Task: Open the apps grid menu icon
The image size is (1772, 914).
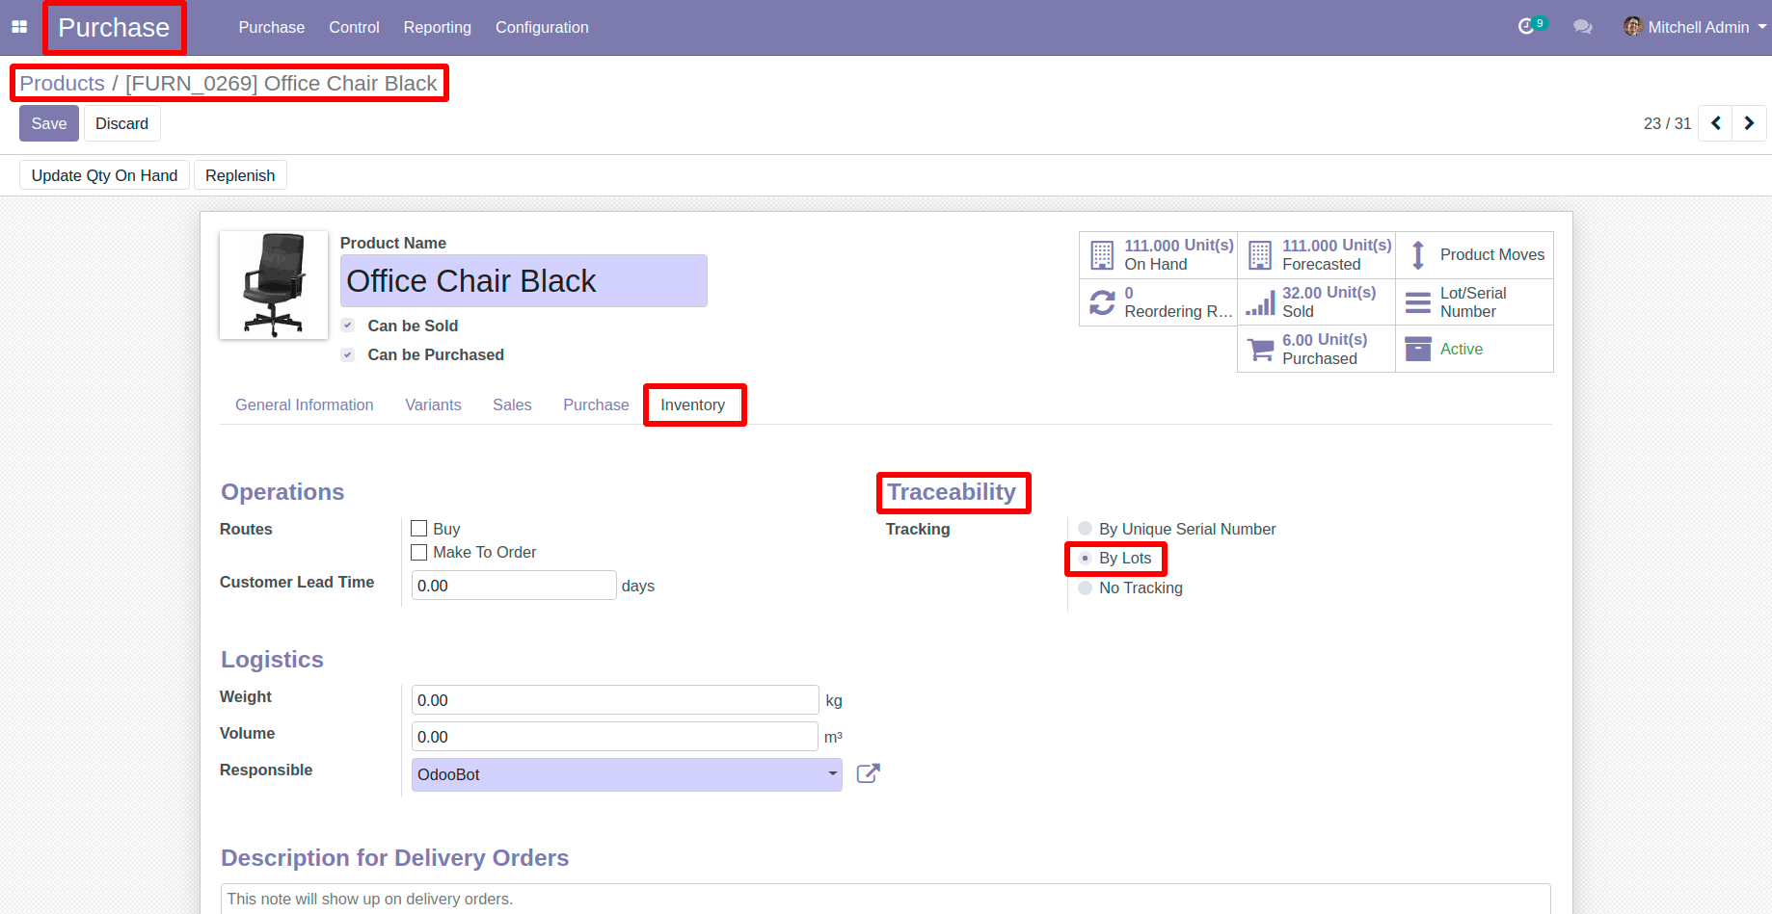Action: click(x=19, y=27)
